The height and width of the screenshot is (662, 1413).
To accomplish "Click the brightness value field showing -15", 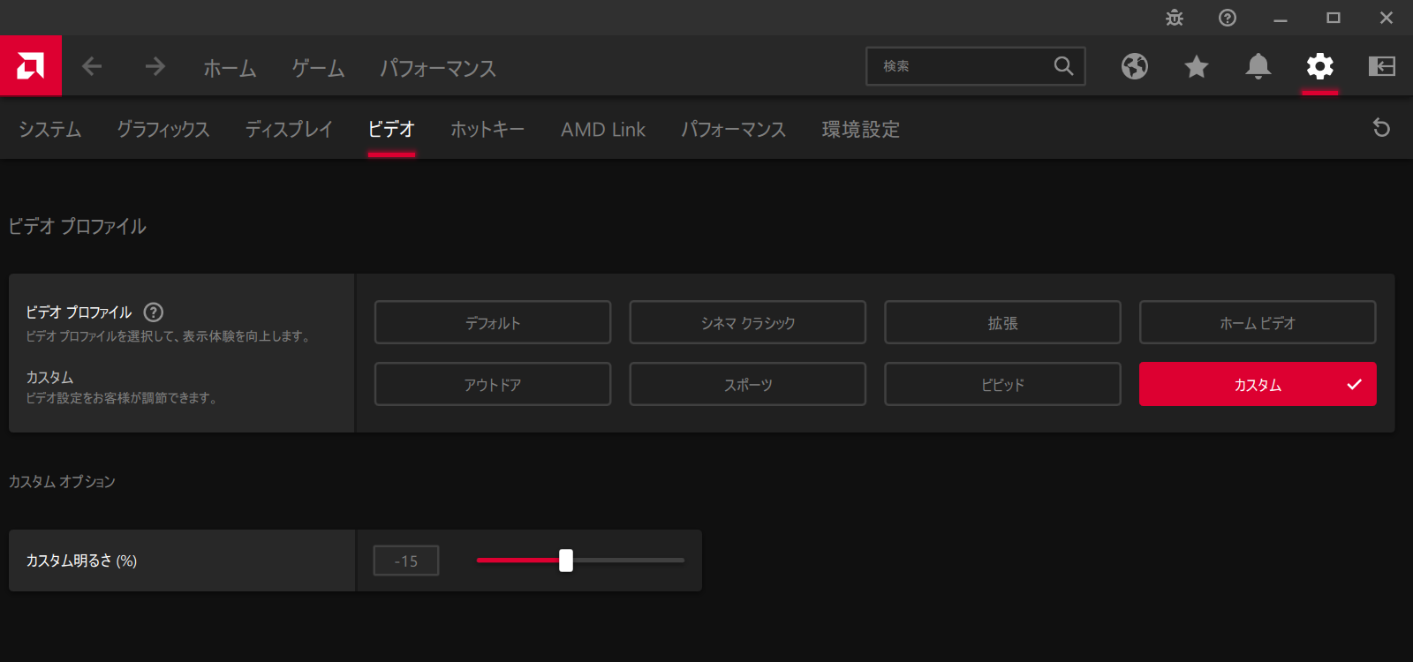I will pos(406,560).
